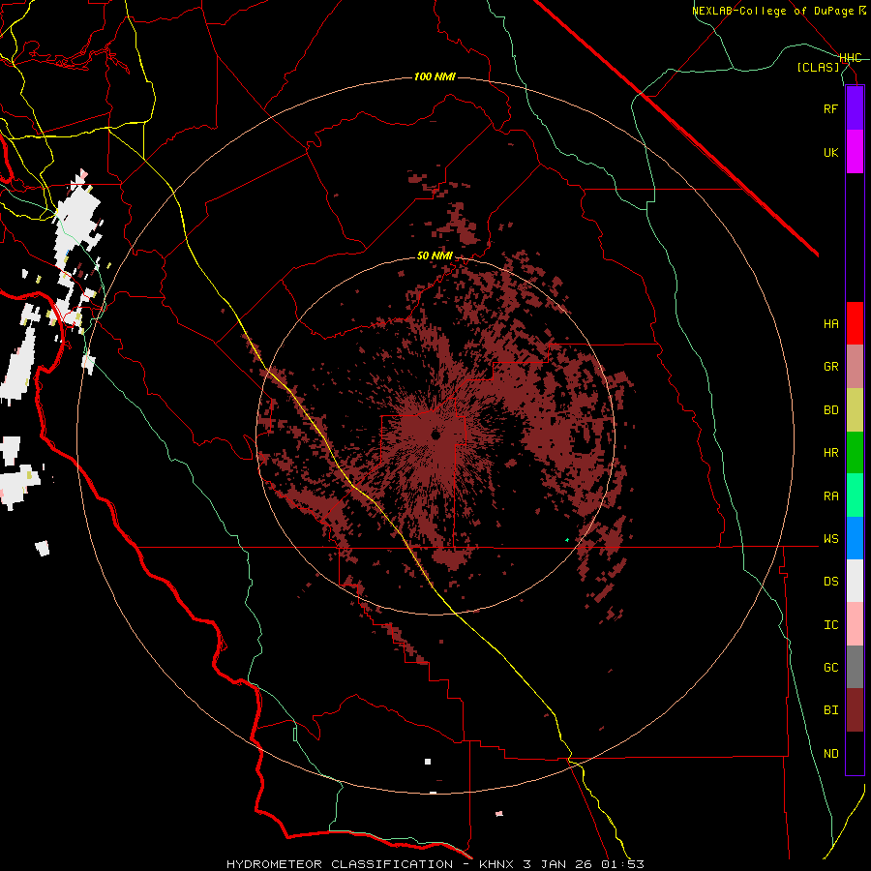Click the BI brown legend swatch

855,710
